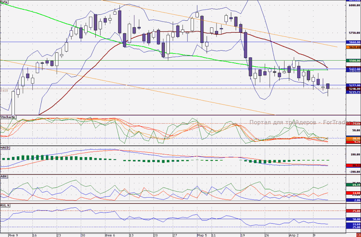
Task: Click the Мар 5 date marker
Action: pyautogui.click(x=202, y=235)
